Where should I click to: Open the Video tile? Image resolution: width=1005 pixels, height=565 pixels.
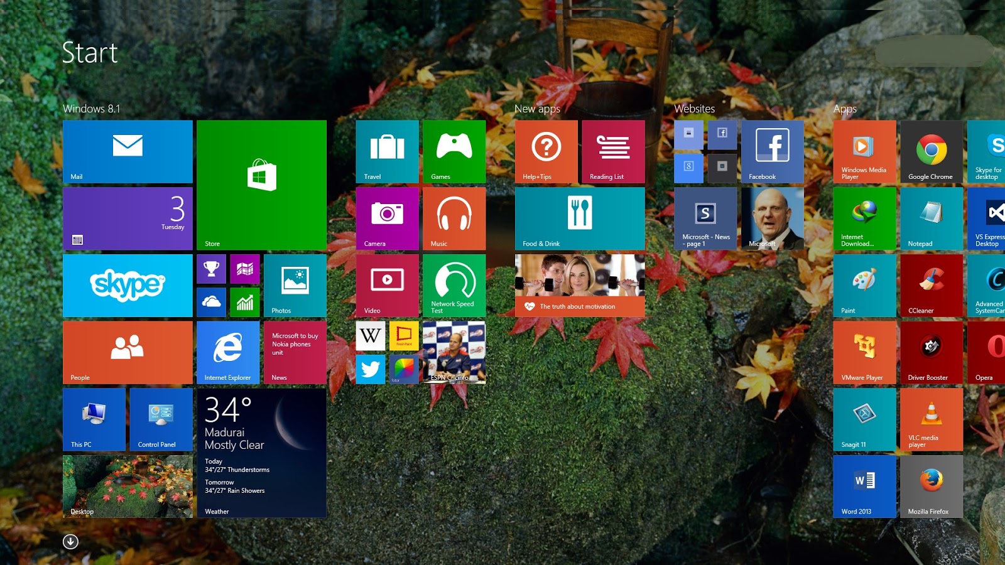coord(388,286)
